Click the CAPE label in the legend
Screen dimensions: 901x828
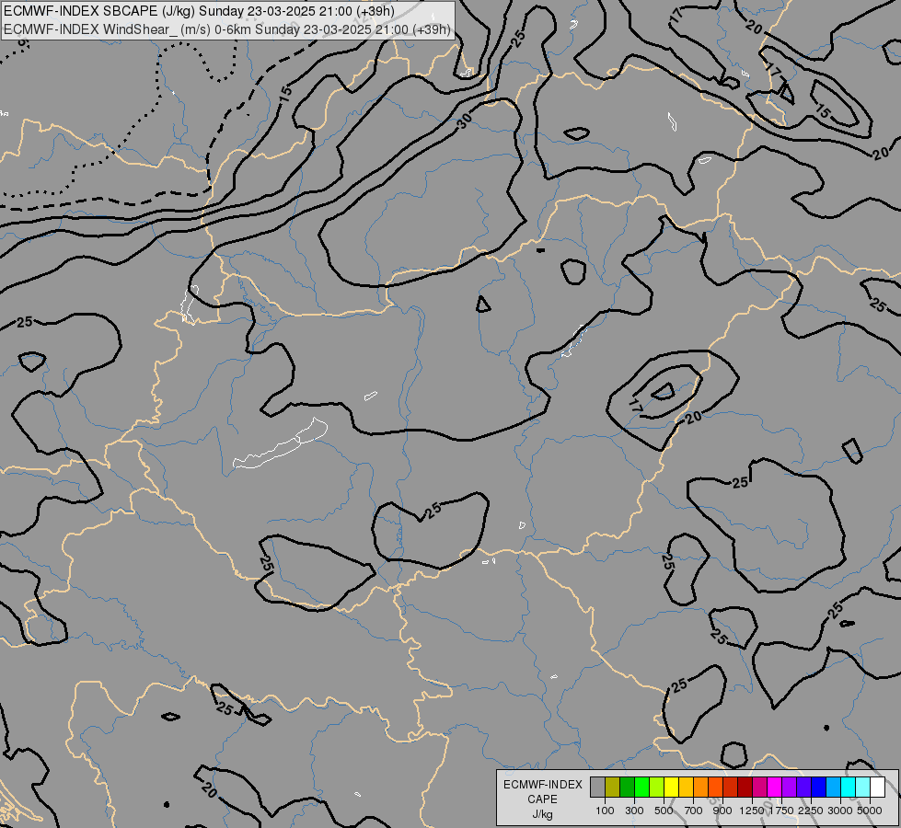point(542,799)
